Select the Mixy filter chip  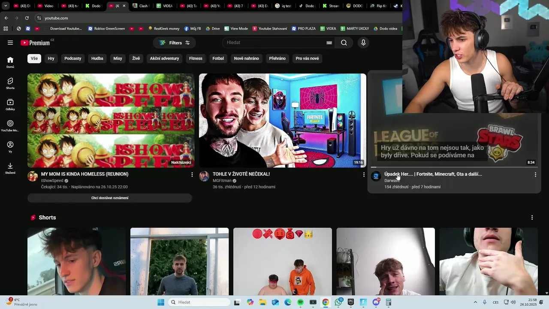coord(118,58)
